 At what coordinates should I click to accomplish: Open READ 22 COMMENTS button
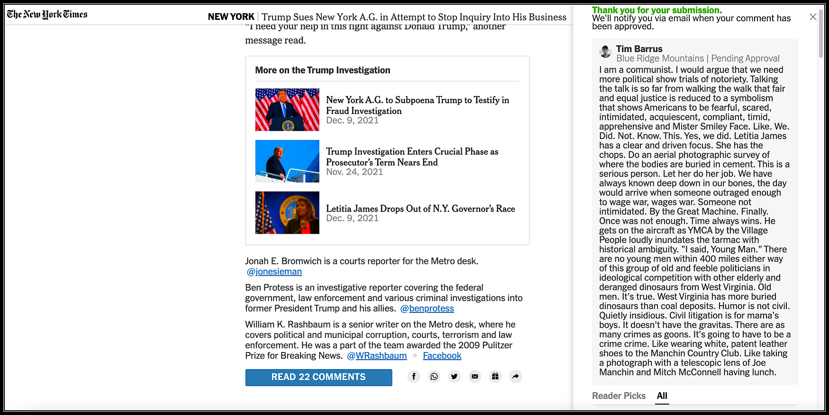[319, 377]
